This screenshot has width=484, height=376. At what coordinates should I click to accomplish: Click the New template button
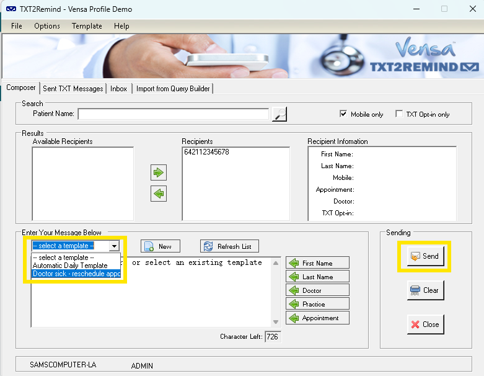tap(161, 246)
